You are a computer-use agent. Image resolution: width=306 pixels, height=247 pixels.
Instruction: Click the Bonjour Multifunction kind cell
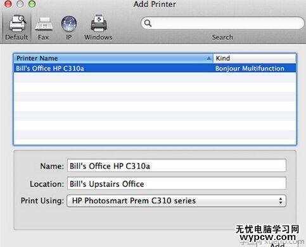[x=250, y=68]
